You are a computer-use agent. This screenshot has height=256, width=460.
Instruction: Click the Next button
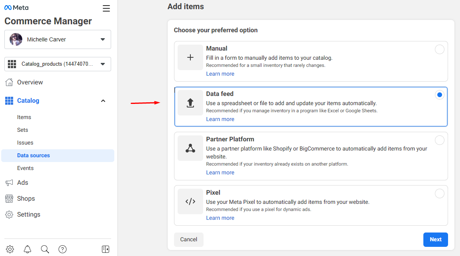(435, 240)
